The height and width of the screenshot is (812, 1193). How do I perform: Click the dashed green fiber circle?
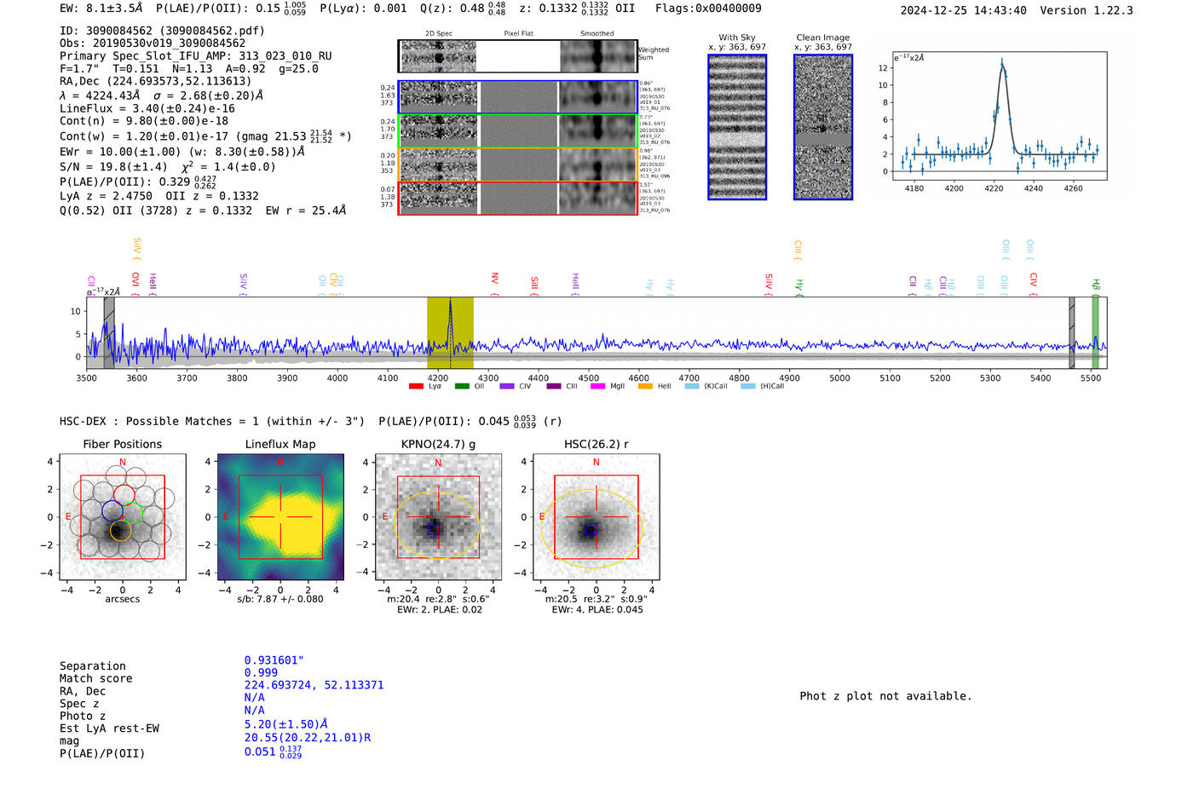tap(131, 514)
